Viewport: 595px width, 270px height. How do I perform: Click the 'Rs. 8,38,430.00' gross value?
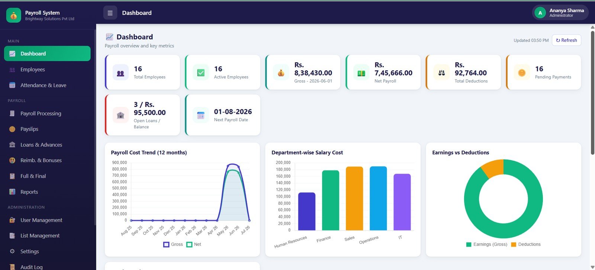313,69
